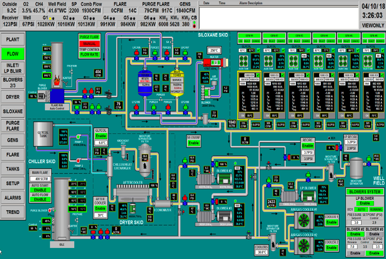
Task: Open the SILOXANE screen from sidebar
Action: pyautogui.click(x=13, y=111)
